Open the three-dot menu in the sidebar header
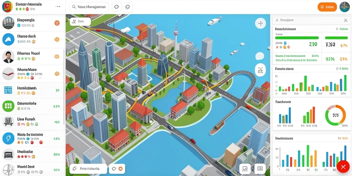The width and height of the screenshot is (352, 176). (x=58, y=7)
